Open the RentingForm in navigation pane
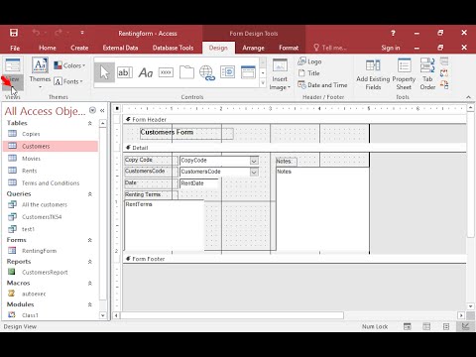 coord(39,251)
